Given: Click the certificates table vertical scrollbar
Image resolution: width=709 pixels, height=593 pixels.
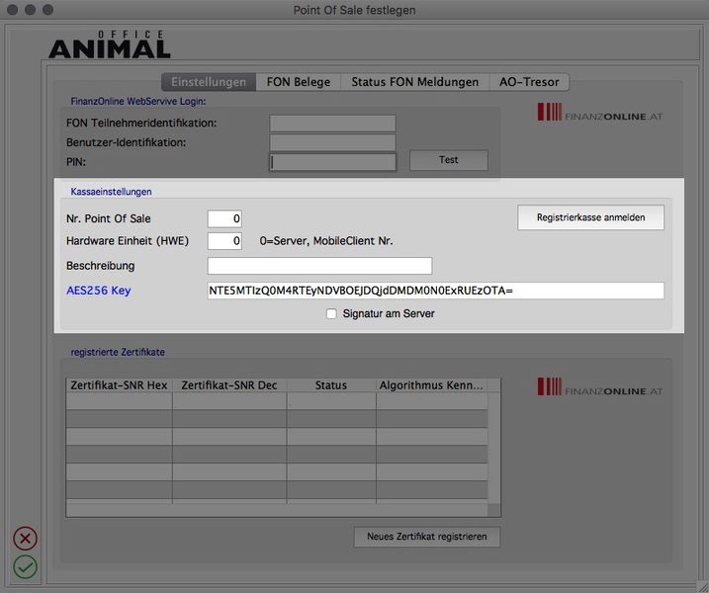Looking at the screenshot, I should [494, 448].
